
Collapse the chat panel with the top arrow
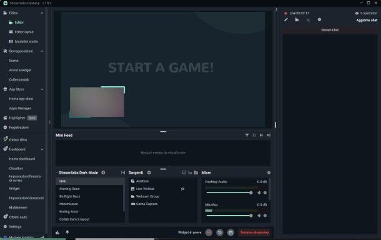(x=276, y=9)
